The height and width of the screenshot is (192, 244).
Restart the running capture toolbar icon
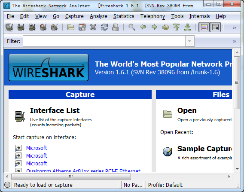[55, 27]
